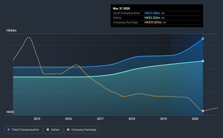The image size is (223, 138).
Task: Click the 2020 x-axis label
Action: pos(195,119)
